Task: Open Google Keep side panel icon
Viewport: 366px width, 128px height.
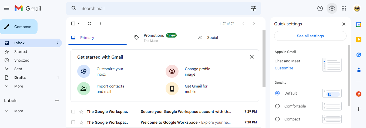Action: click(x=359, y=40)
